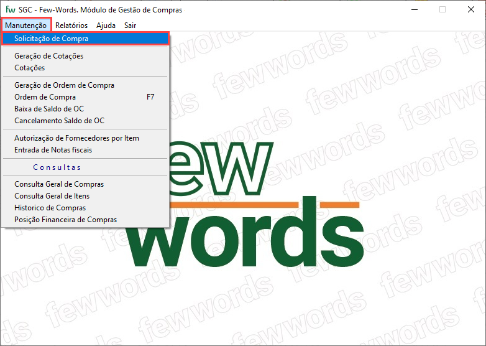Screen dimensions: 486x346
Task: Click the Sair menu item
Action: click(x=130, y=25)
